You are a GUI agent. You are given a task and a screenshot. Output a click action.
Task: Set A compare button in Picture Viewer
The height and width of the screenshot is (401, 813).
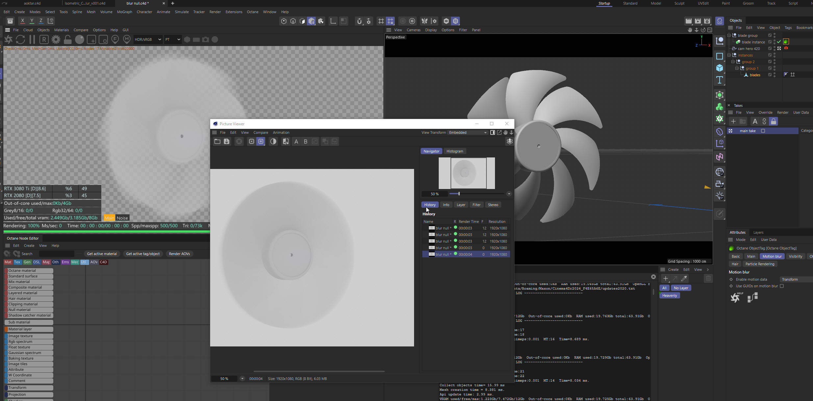point(296,141)
